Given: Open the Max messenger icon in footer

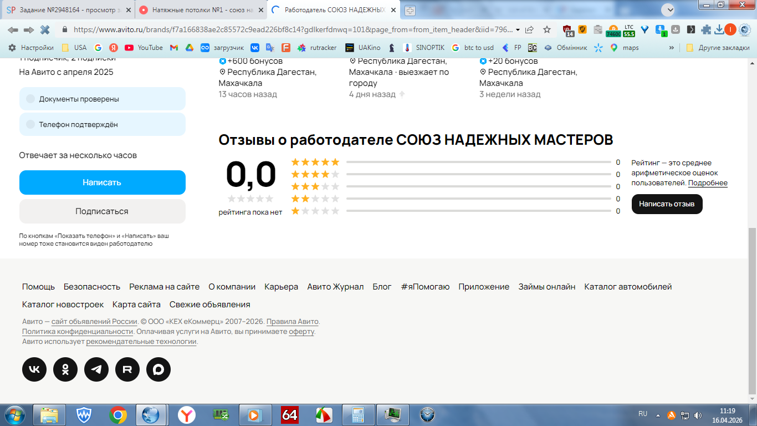Looking at the screenshot, I should tap(158, 369).
